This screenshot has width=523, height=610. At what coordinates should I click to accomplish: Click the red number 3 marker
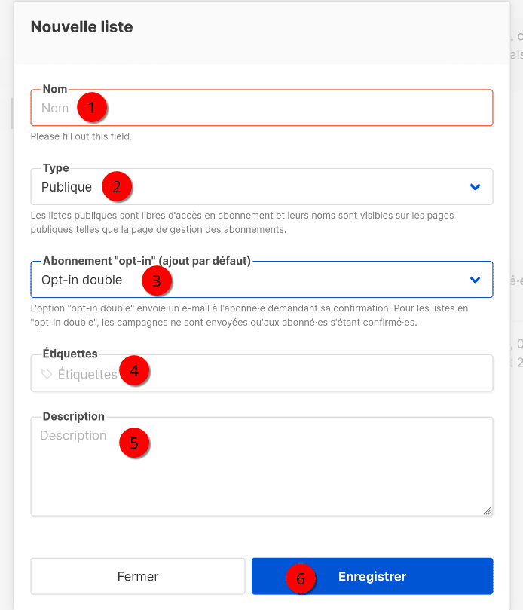(x=157, y=280)
